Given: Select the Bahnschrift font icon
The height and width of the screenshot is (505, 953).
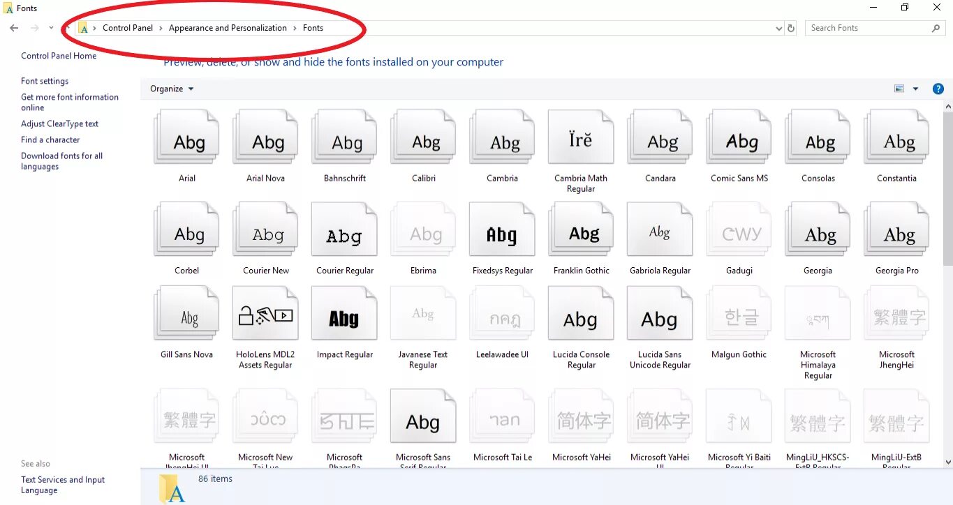Looking at the screenshot, I should [344, 137].
